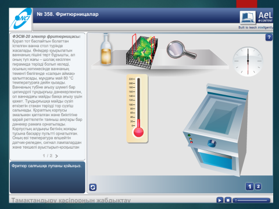279x209 pixels.
Task: Select the frying basket with vegetables
Action: 142,51
